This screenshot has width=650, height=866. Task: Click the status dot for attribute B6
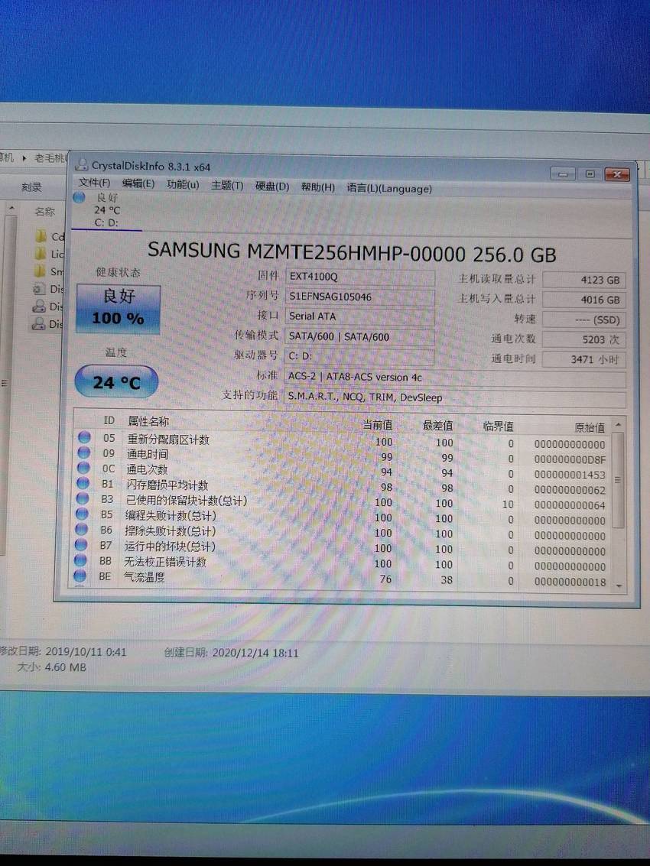coord(81,529)
